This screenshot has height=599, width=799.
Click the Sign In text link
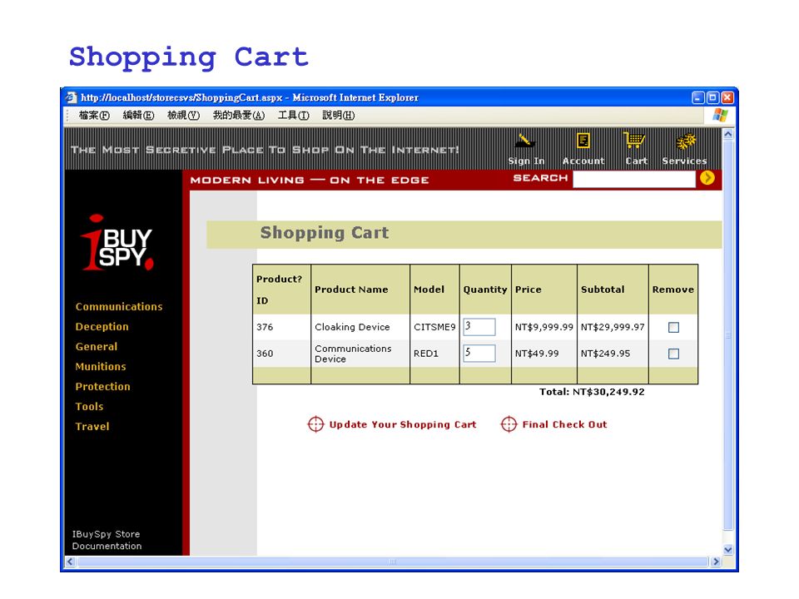(526, 161)
